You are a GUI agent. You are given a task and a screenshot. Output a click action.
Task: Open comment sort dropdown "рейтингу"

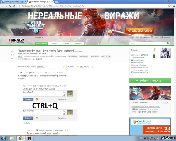click(41, 67)
